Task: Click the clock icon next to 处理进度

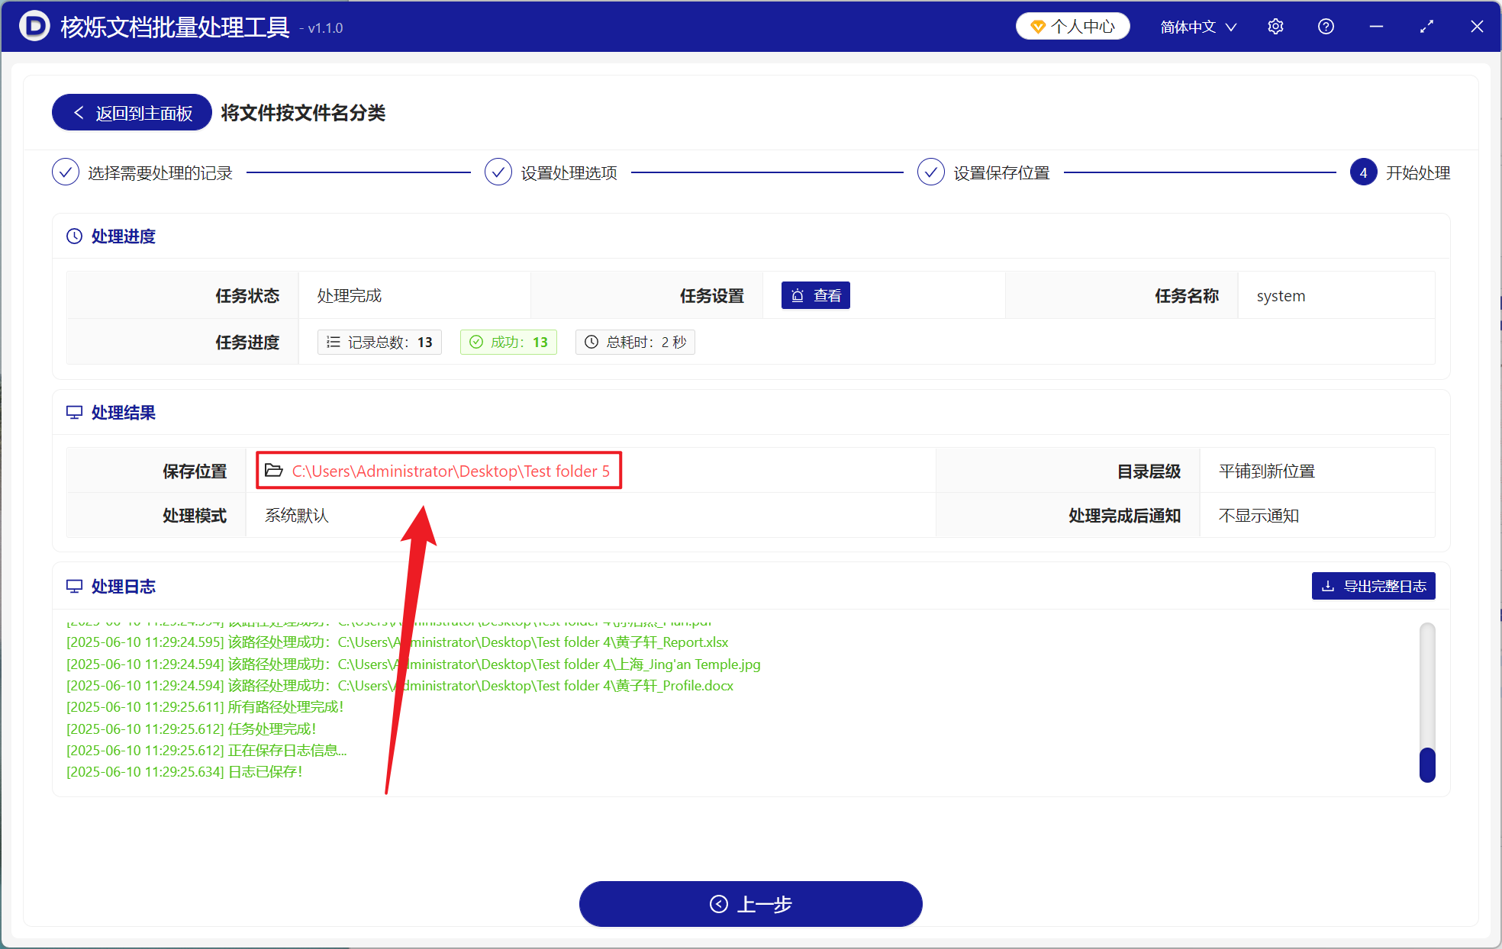Action: coord(73,236)
